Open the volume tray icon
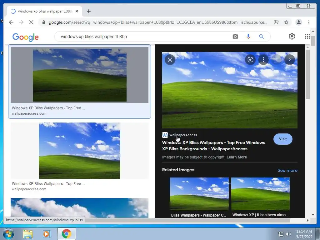Viewport: 320px width, 240px height. coord(288,234)
